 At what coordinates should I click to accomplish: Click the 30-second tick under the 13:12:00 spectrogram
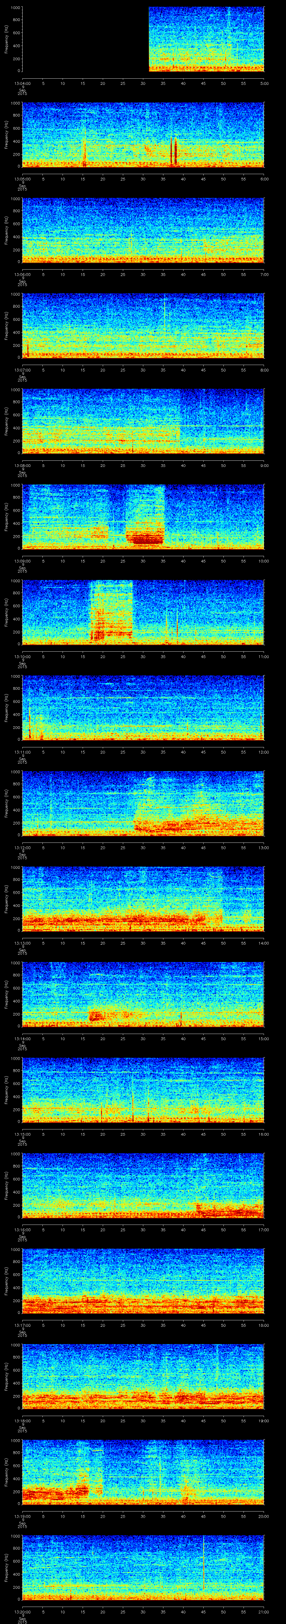(143, 847)
